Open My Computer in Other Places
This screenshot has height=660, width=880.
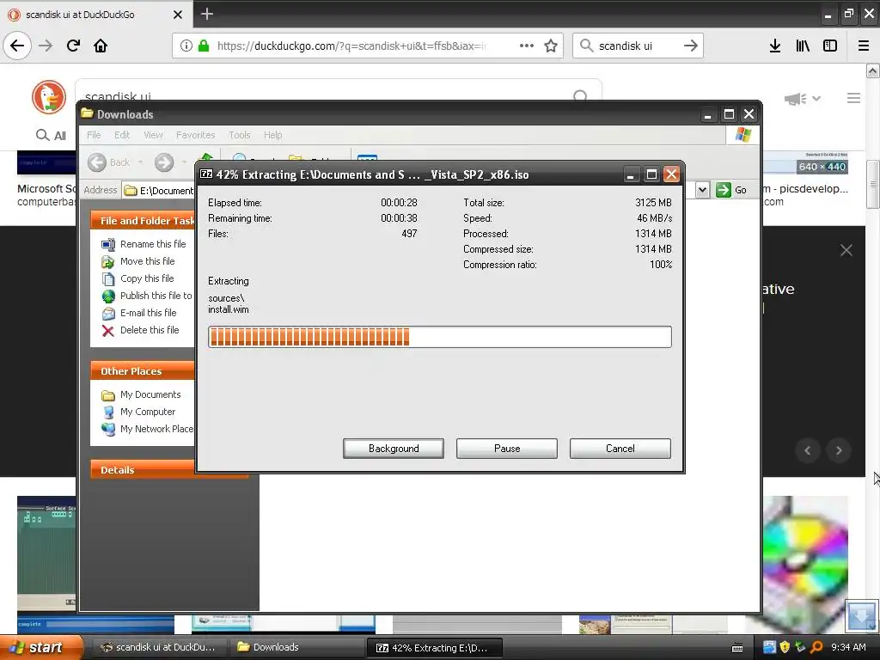point(138,412)
